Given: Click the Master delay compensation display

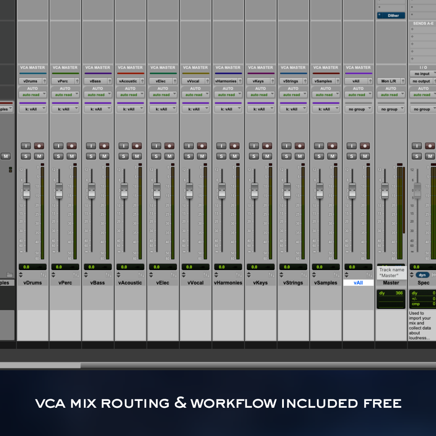Looking at the screenshot, I should (391, 299).
